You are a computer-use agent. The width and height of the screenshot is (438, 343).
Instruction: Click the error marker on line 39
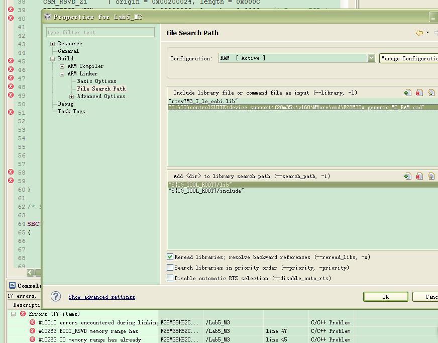click(x=11, y=10)
